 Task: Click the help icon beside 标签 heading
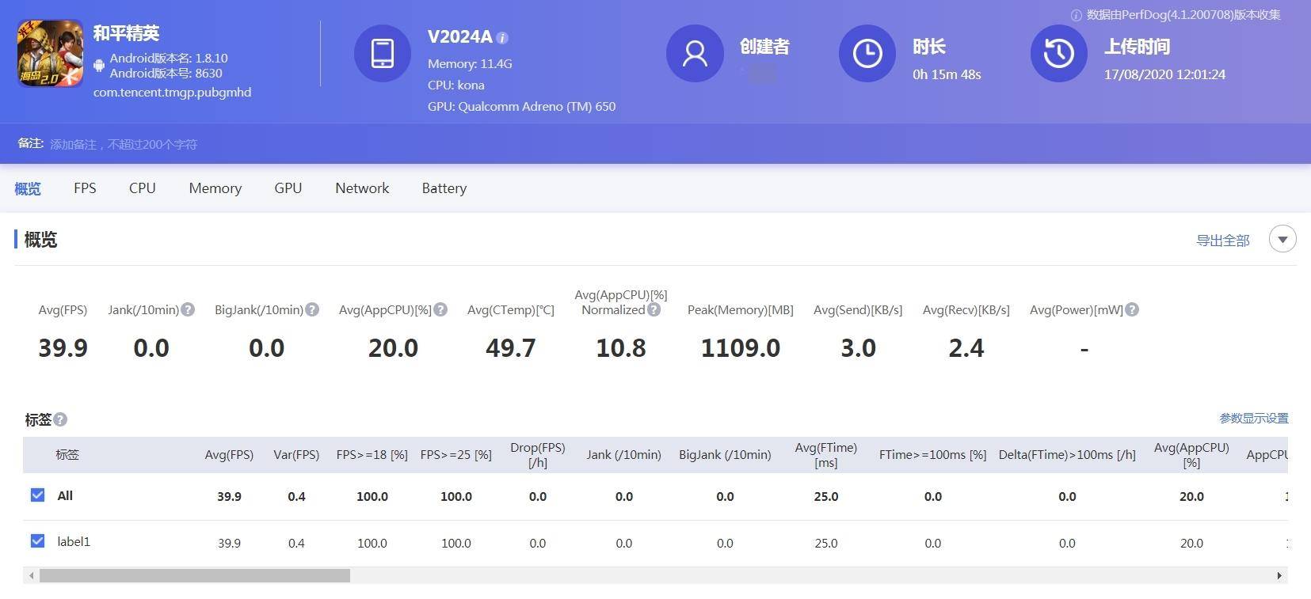click(x=60, y=419)
